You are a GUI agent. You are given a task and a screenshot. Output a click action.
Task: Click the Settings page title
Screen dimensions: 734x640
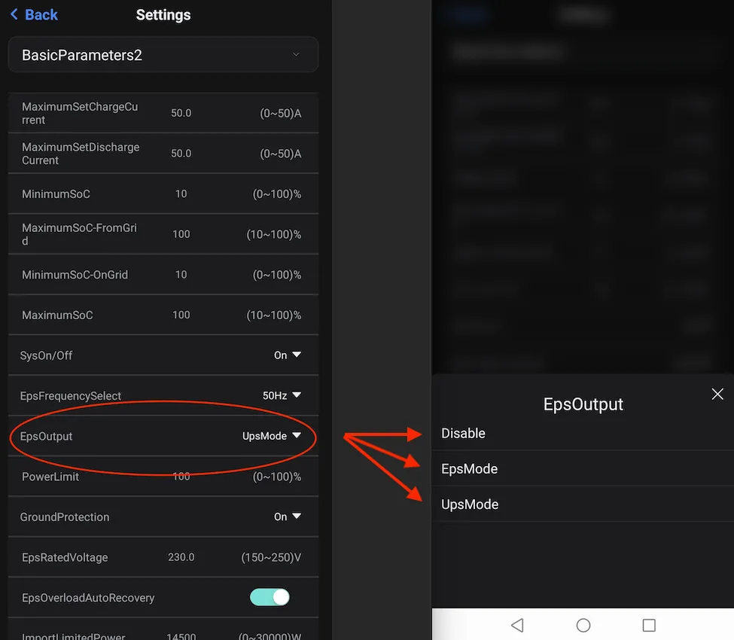[163, 15]
